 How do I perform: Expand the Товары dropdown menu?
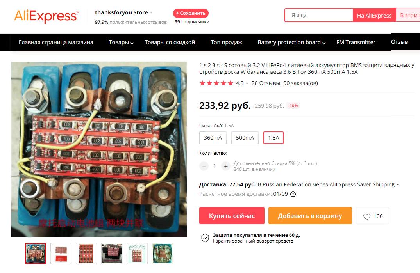(x=122, y=42)
